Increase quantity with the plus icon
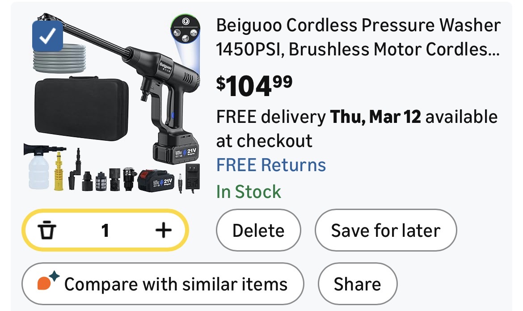 tap(163, 231)
